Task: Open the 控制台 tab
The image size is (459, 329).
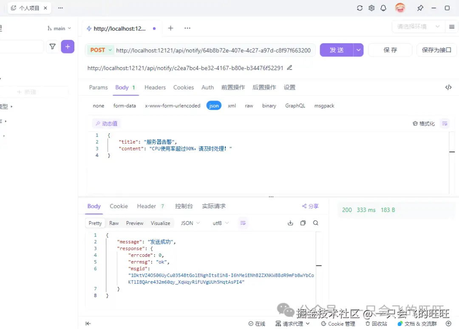Action: (184, 206)
